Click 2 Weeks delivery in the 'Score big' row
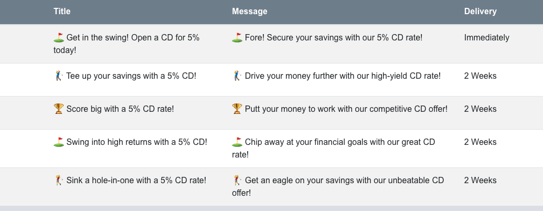This screenshot has height=211, width=543. (481, 109)
